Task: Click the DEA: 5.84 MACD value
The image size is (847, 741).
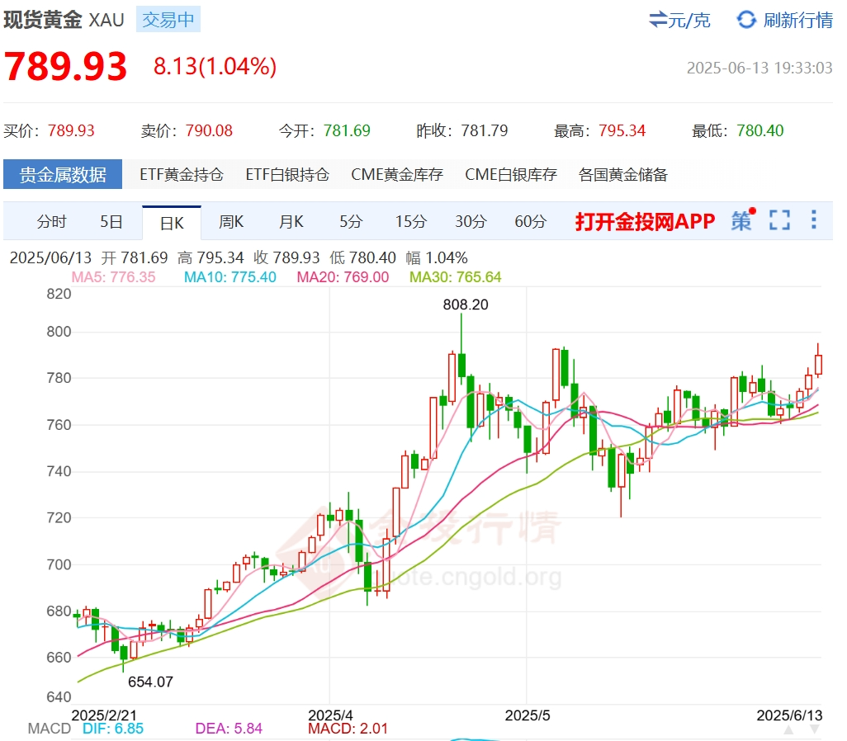Action: point(229,729)
